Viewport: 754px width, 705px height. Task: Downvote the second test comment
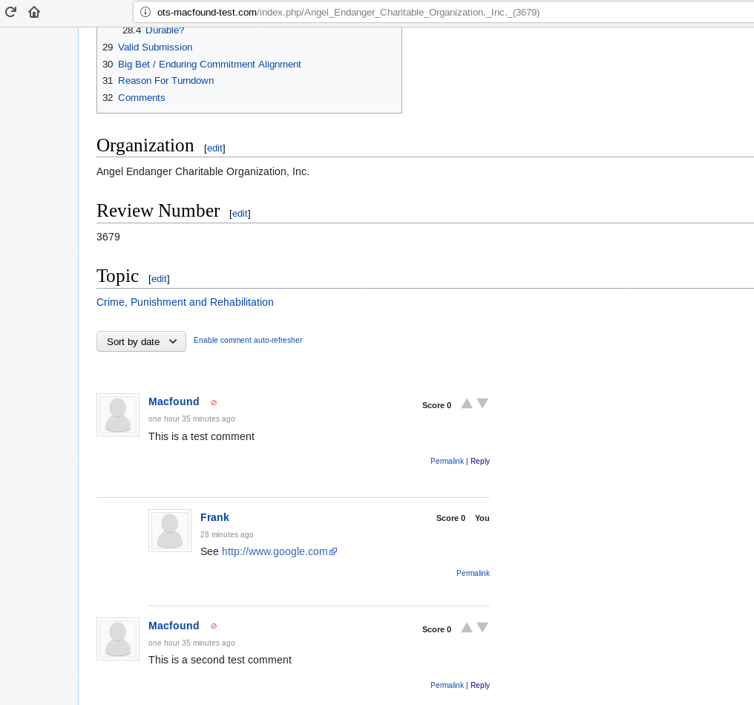(x=482, y=628)
